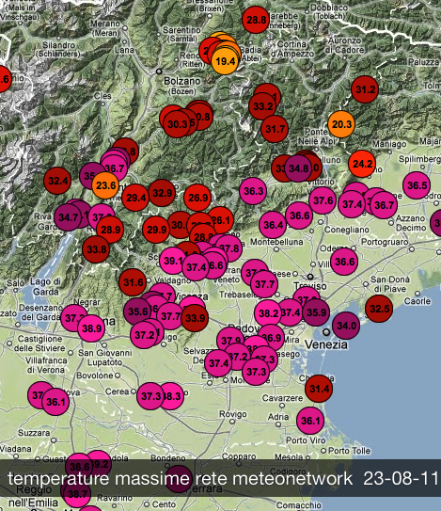
Task: Select the 31.4 marker near Chioggia
Action: click(x=319, y=389)
